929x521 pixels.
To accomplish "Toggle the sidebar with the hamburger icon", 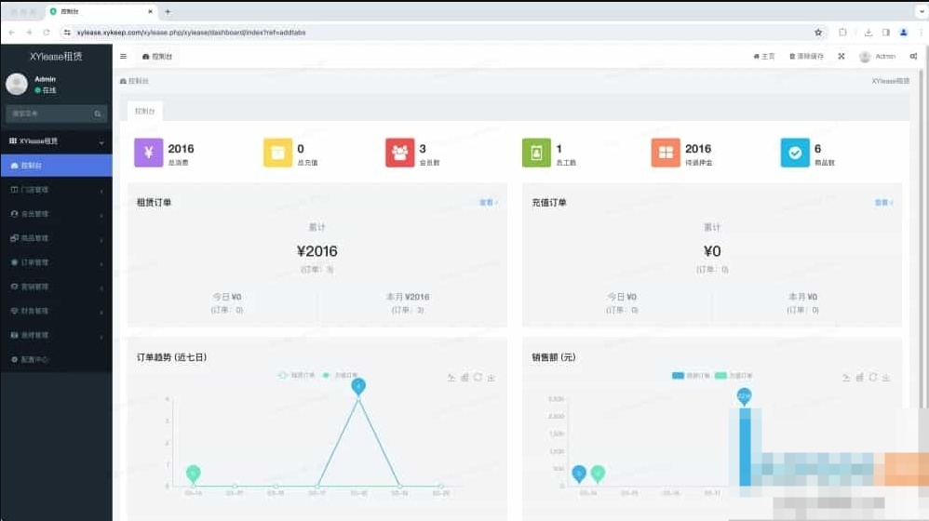I will [x=123, y=56].
